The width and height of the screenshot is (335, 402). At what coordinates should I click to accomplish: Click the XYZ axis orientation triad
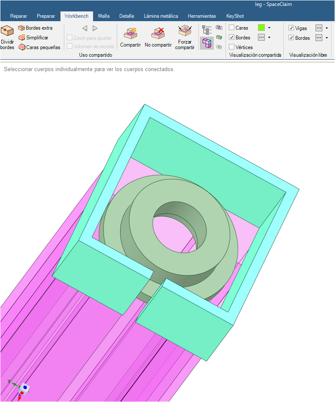[x=19, y=390]
